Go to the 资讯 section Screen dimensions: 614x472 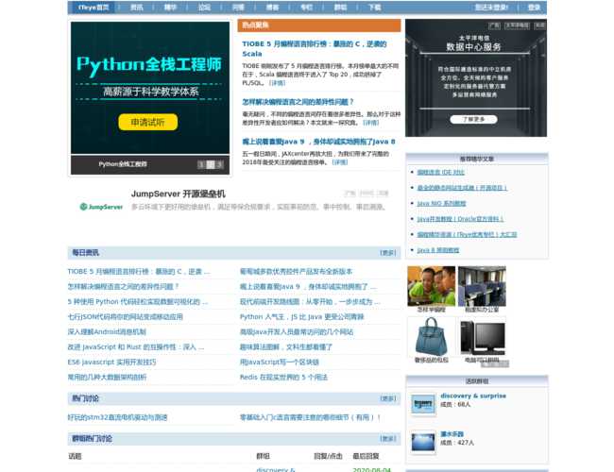point(137,8)
